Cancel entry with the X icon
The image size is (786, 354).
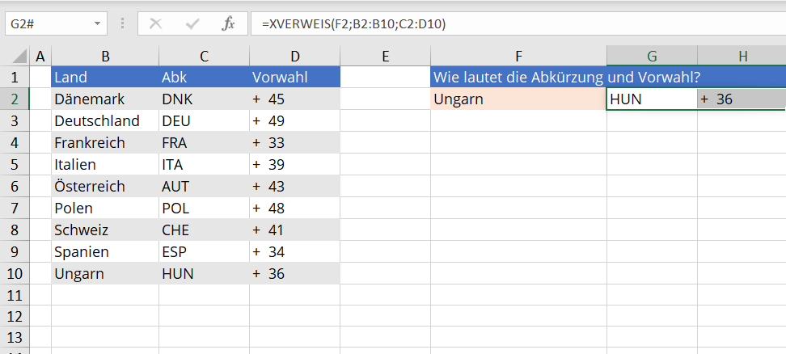pyautogui.click(x=156, y=23)
